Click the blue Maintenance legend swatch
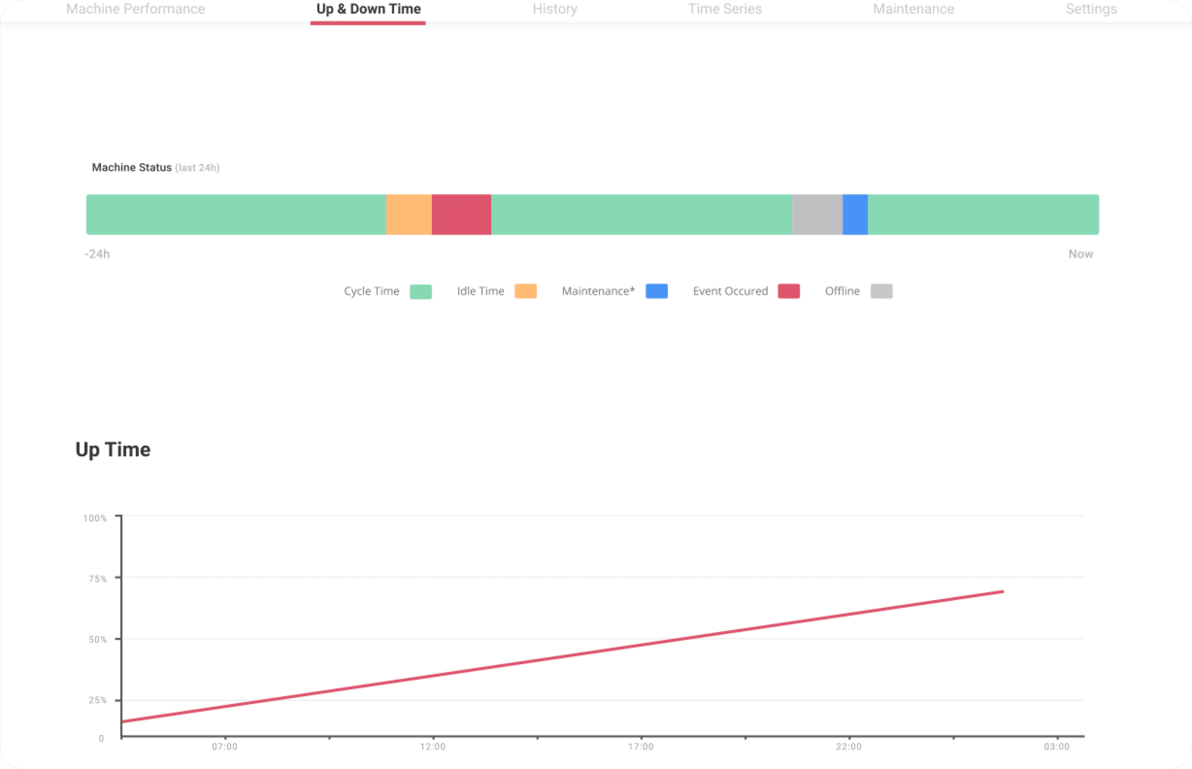Image resolution: width=1192 pixels, height=769 pixels. coord(657,291)
